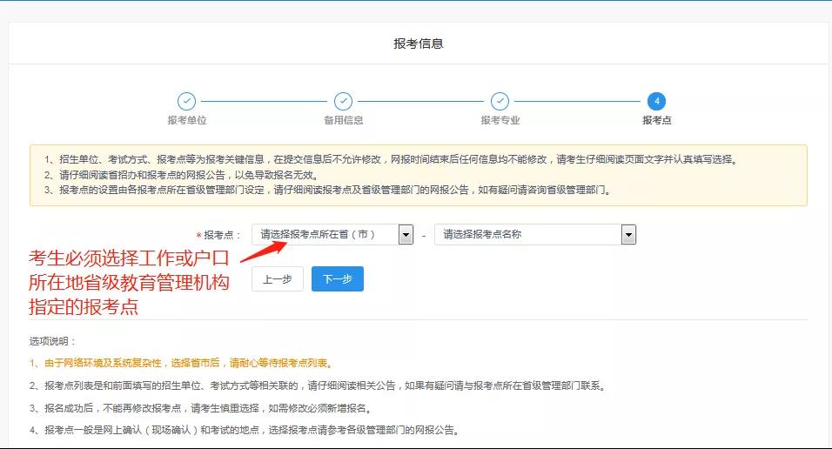Select the 备用信息 step label
Viewport: 832px width, 449px height.
[343, 120]
